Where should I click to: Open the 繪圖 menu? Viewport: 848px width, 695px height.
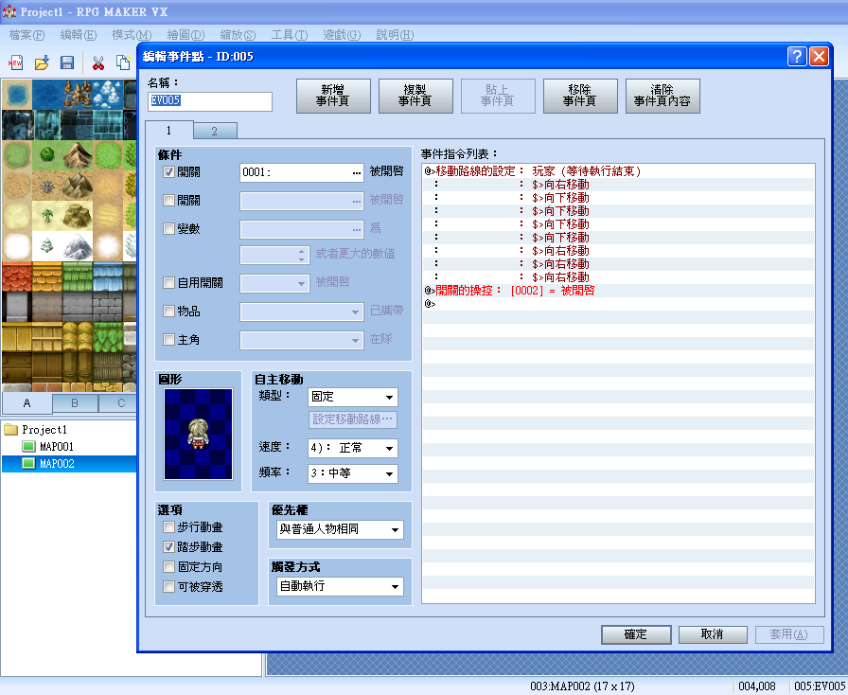tap(185, 35)
